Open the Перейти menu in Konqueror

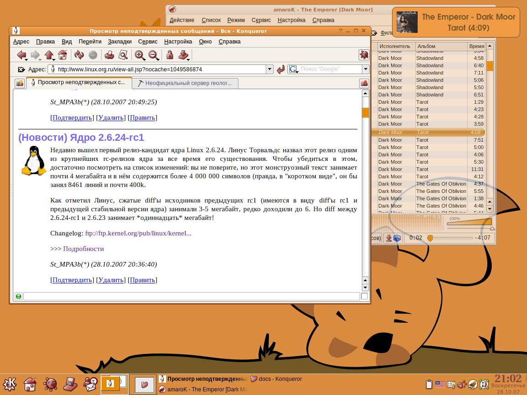point(90,42)
